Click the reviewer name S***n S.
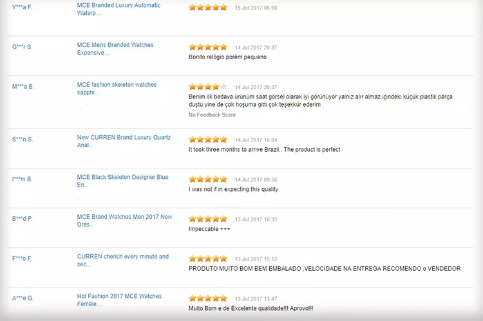The height and width of the screenshot is (321, 483). pos(23,139)
